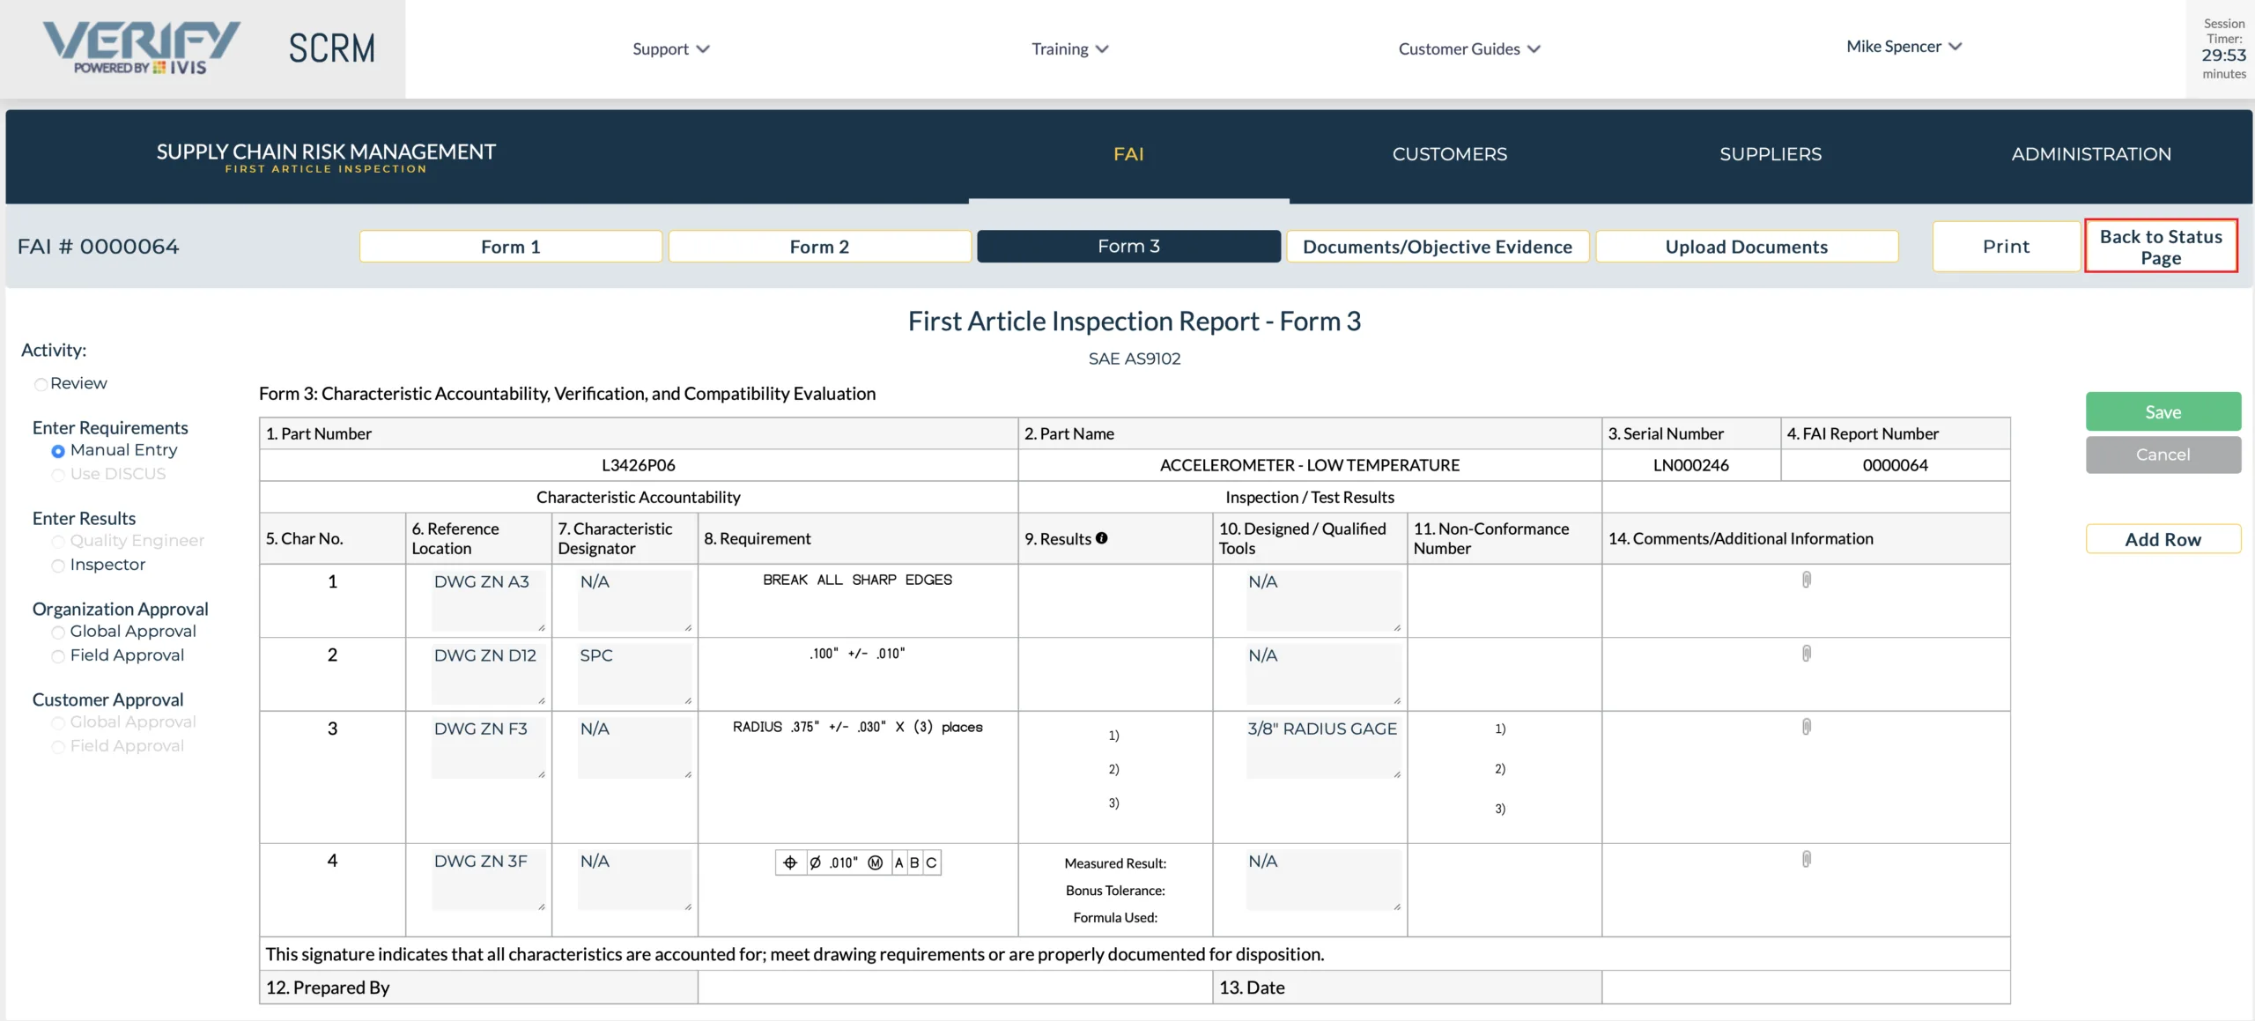This screenshot has width=2255, height=1021.
Task: Click the info icon beside 9. Results
Action: (1101, 538)
